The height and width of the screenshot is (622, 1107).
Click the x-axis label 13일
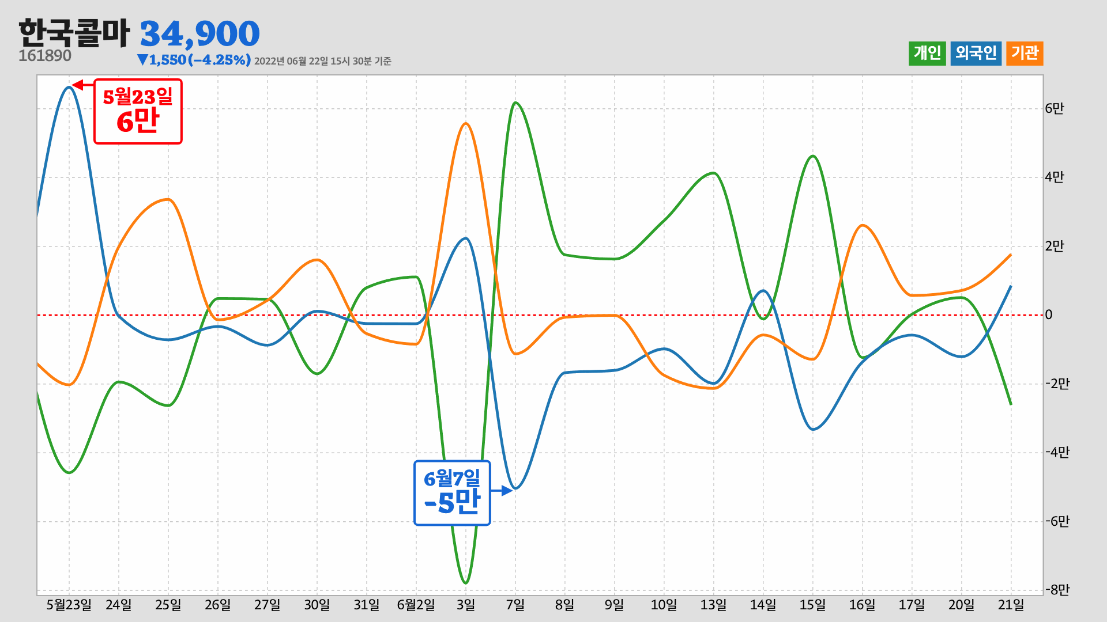(x=714, y=605)
